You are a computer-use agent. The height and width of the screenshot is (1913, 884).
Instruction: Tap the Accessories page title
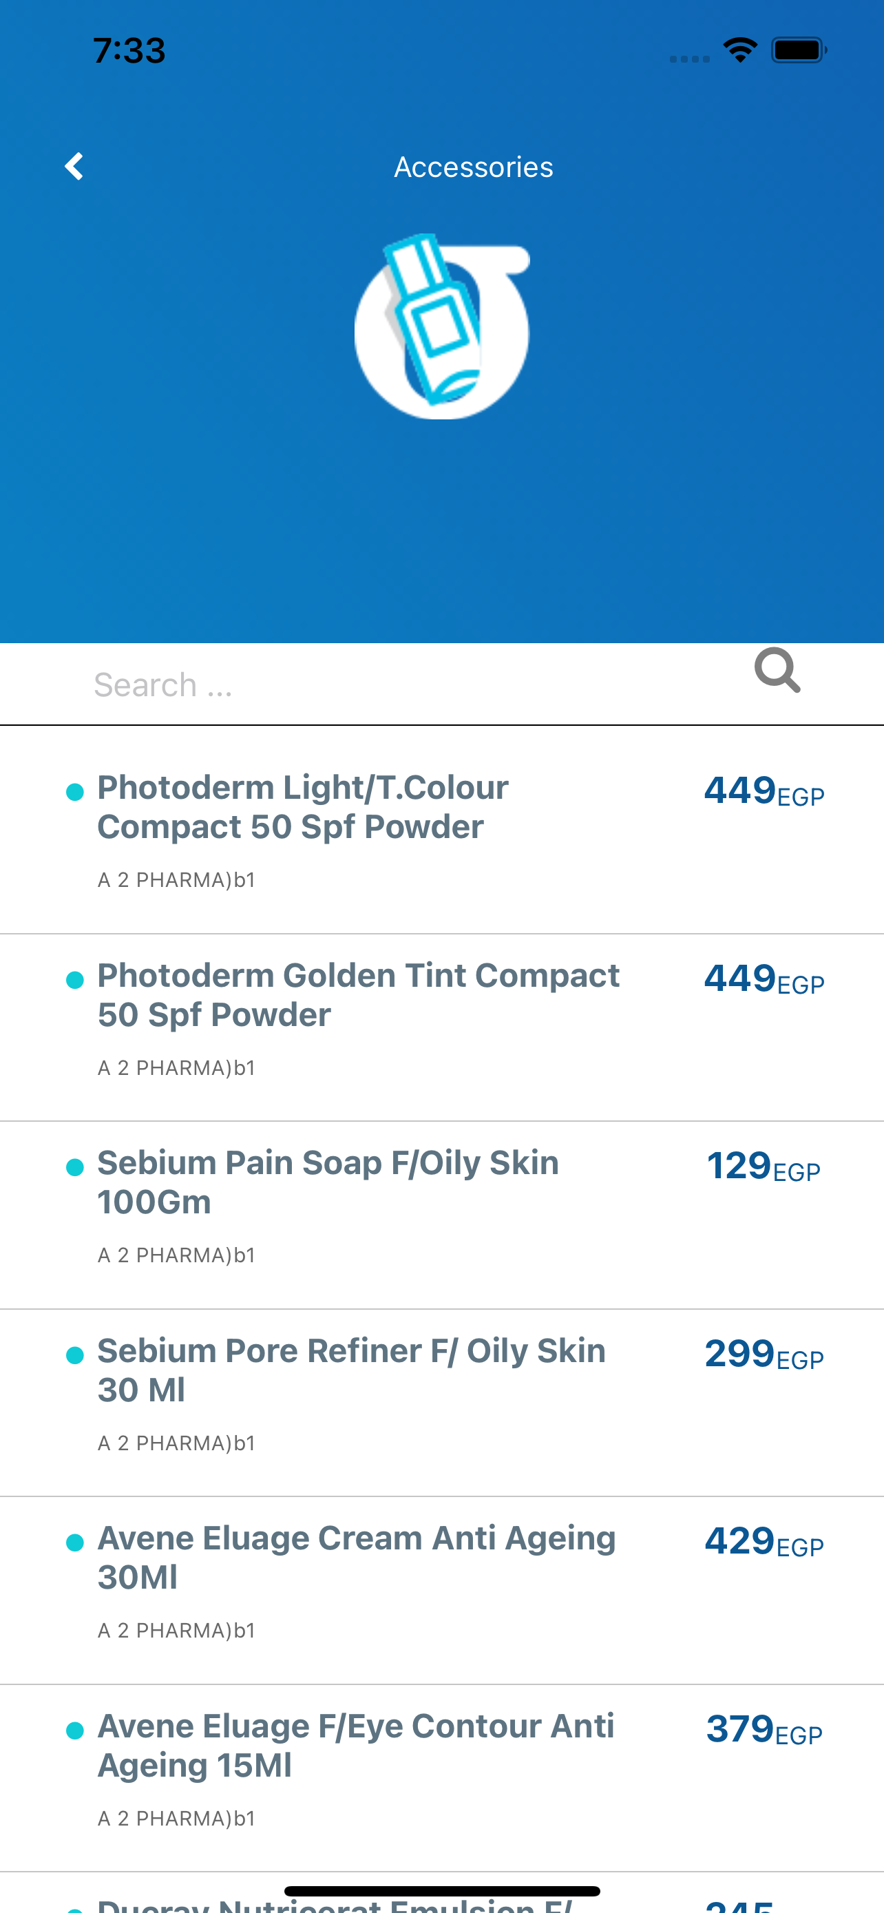(x=474, y=167)
